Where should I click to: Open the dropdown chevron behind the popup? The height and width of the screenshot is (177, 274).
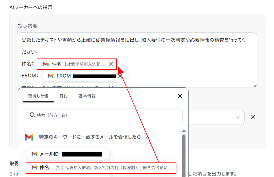(238, 118)
